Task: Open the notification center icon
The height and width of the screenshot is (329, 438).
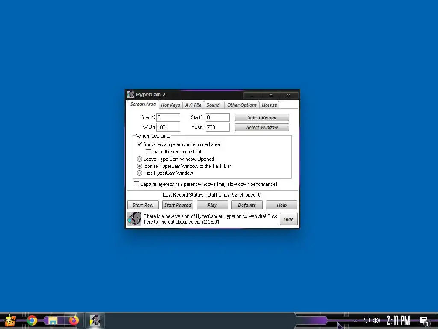Action: coord(424,321)
